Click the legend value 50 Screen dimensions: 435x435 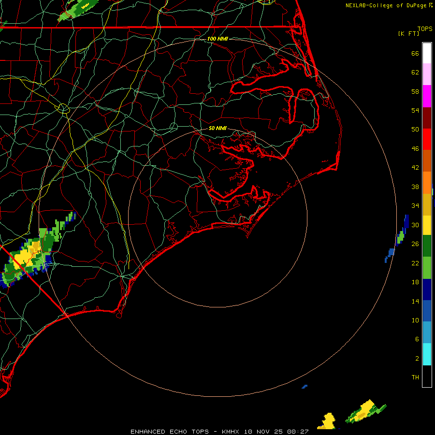coord(415,130)
